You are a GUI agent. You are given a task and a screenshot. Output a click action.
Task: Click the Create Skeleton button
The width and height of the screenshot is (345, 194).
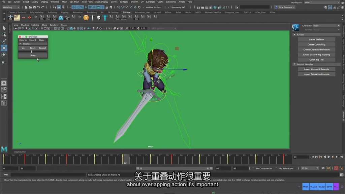[316, 40]
